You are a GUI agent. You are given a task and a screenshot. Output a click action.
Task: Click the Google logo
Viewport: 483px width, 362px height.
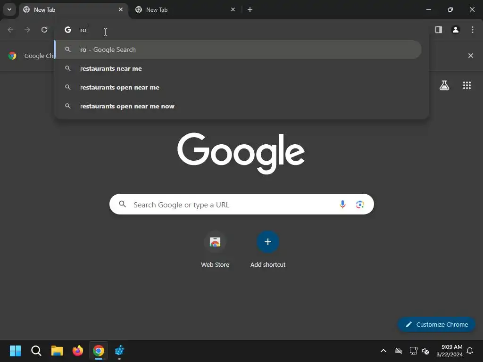click(x=241, y=153)
